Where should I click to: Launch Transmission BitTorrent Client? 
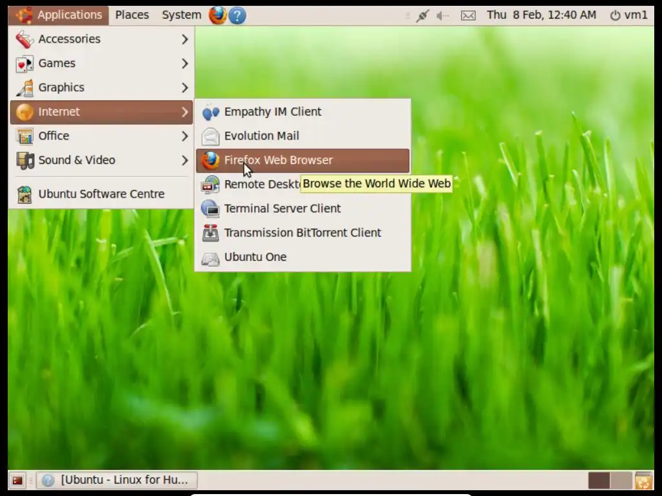click(303, 232)
